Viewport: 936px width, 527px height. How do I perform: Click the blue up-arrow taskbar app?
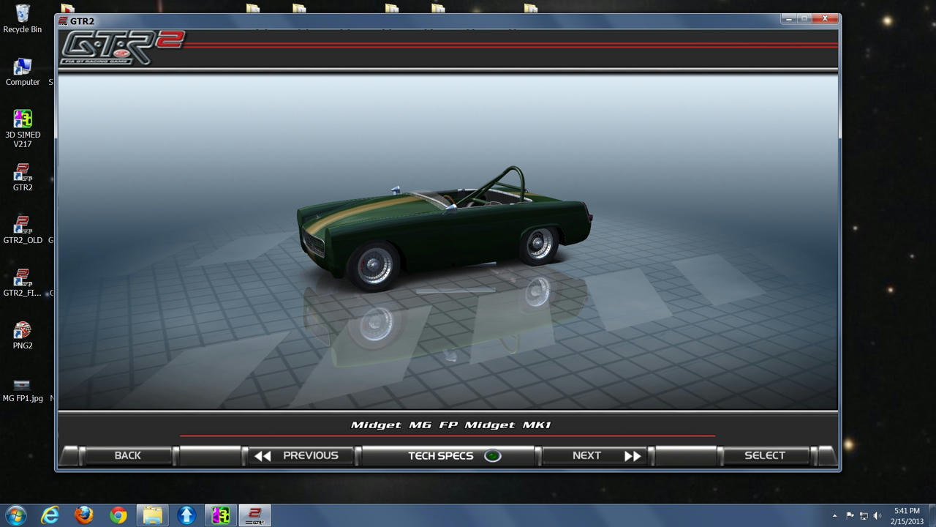click(x=186, y=515)
